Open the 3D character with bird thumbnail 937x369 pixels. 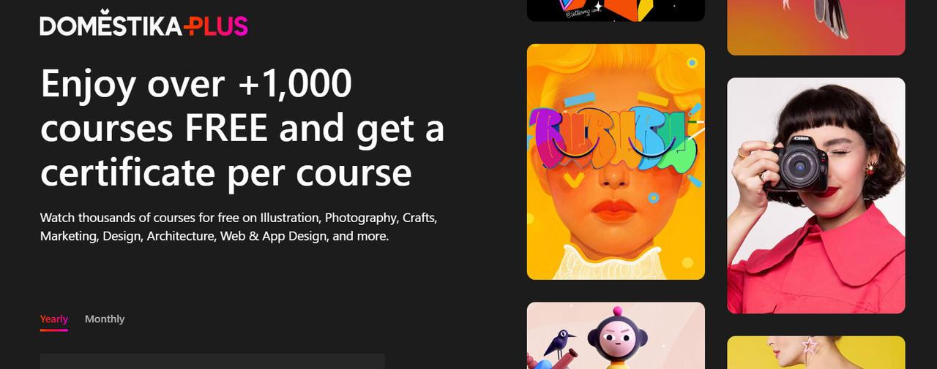(616, 335)
